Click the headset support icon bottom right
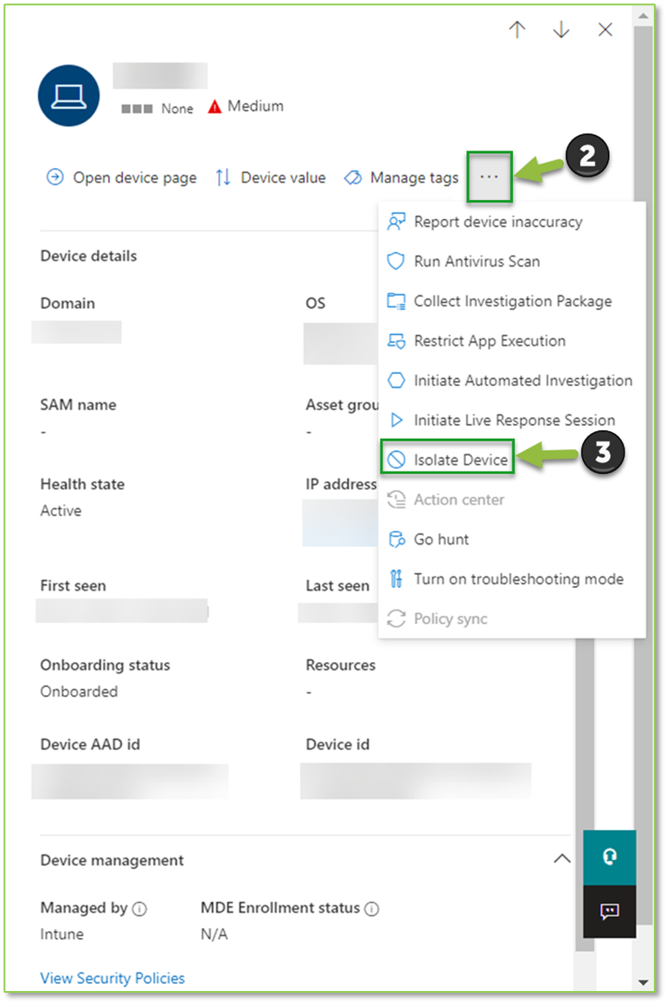Image resolution: width=667 pixels, height=1004 pixels. click(609, 858)
